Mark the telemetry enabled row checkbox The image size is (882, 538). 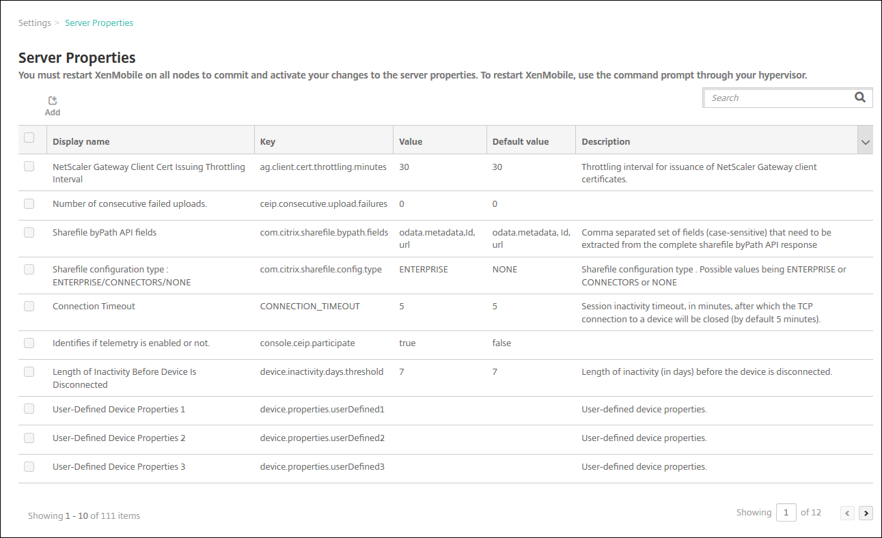29,343
